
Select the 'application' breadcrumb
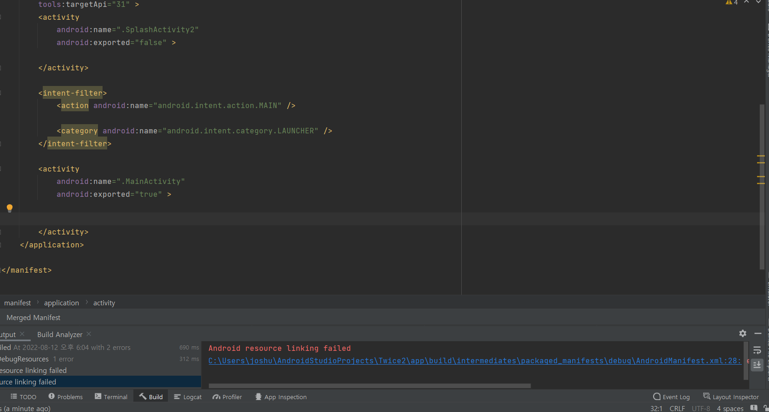coord(62,303)
